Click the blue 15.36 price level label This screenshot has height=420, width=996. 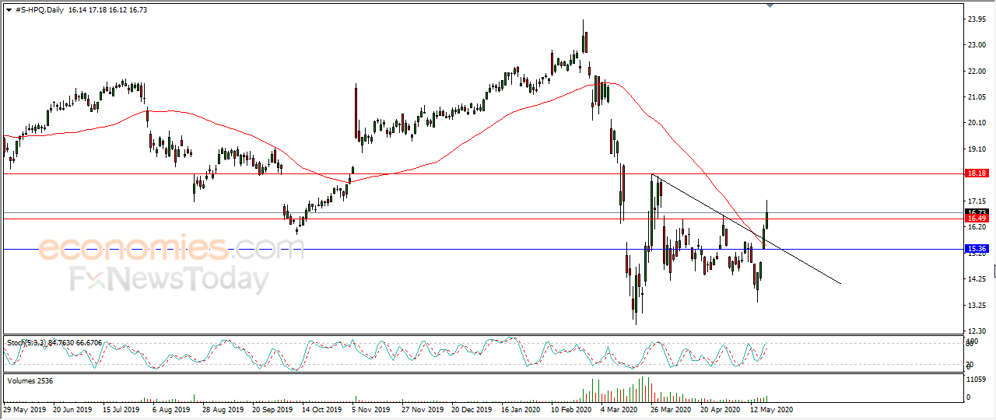point(977,249)
